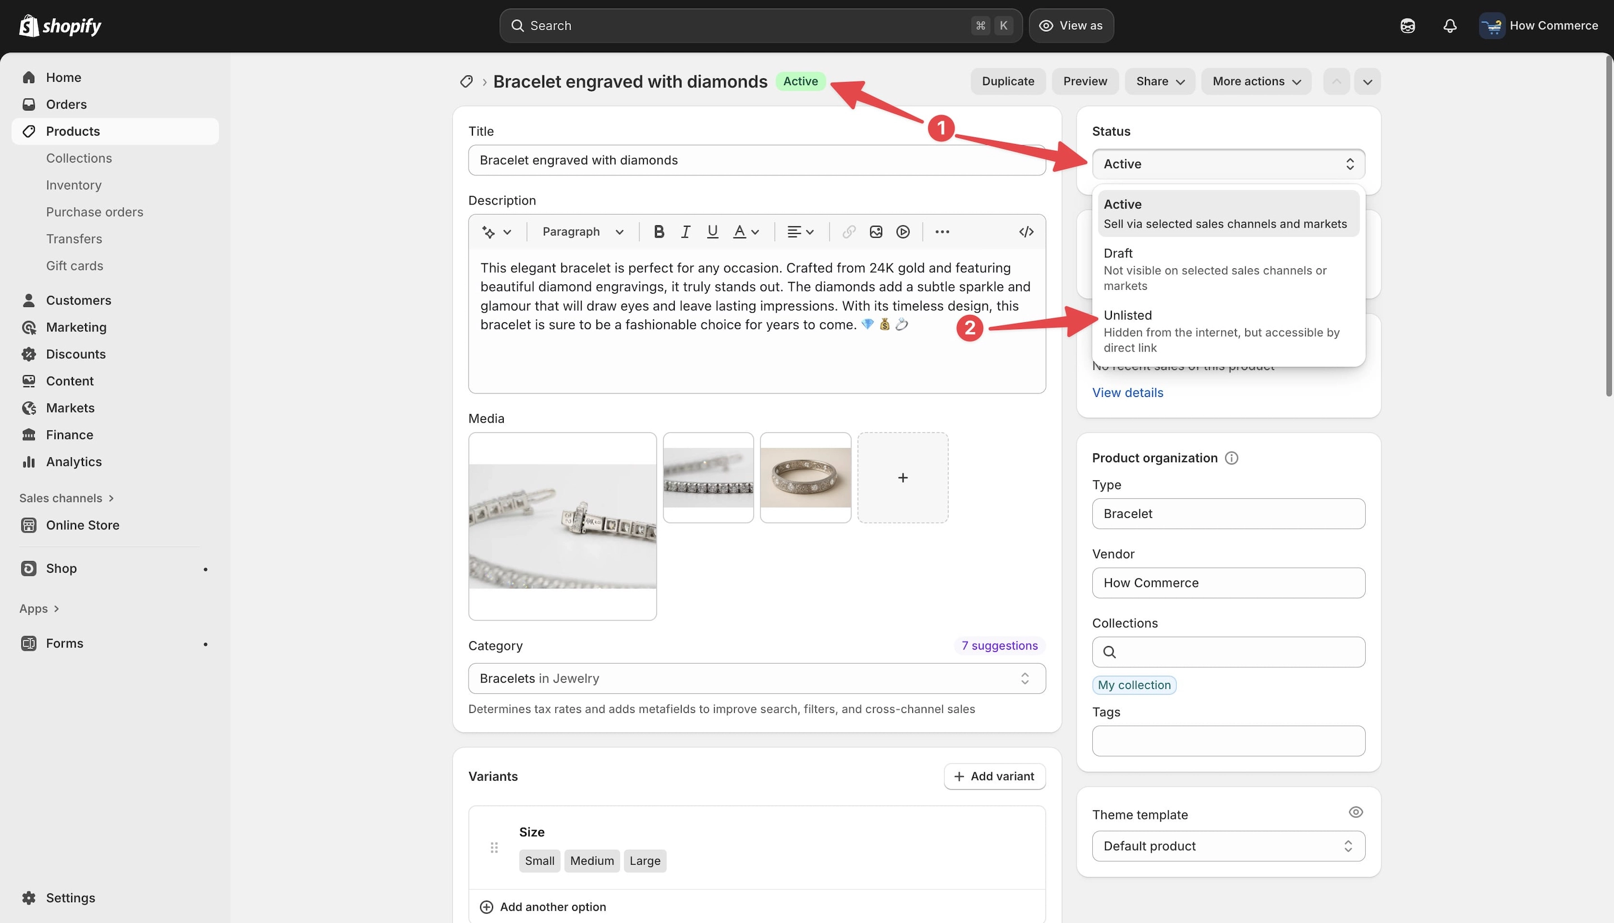Click the insert video icon
This screenshot has width=1614, height=923.
point(903,232)
